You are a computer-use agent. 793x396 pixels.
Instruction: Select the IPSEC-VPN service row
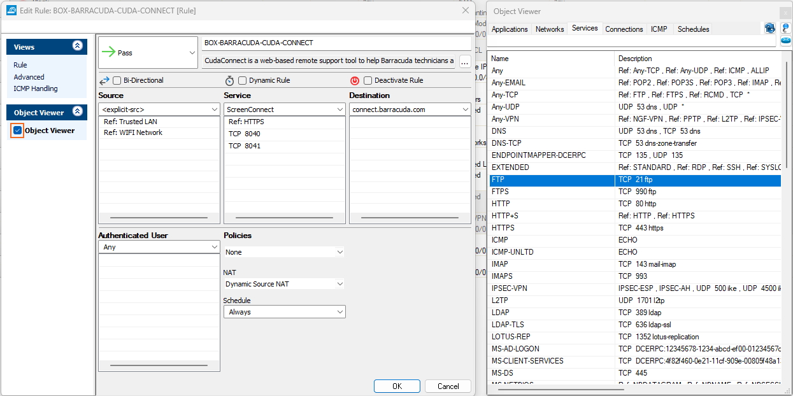pos(635,288)
